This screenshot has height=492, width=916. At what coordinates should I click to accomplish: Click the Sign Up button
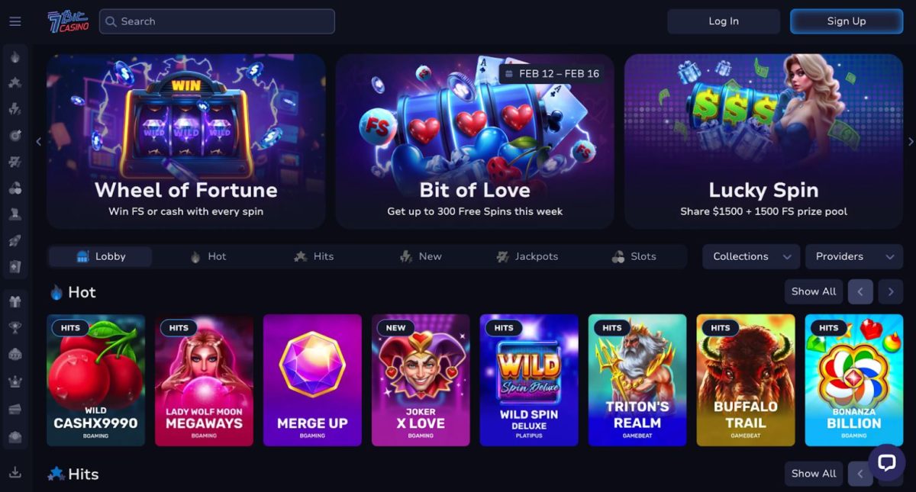(847, 21)
